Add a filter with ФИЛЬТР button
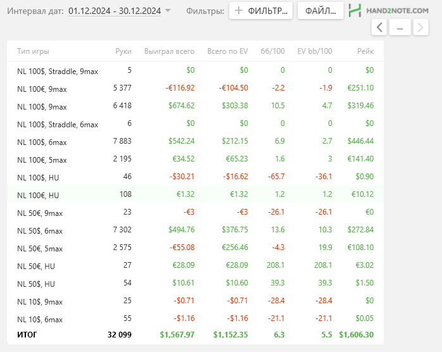Image resolution: width=442 pixels, height=352 pixels. (x=261, y=11)
